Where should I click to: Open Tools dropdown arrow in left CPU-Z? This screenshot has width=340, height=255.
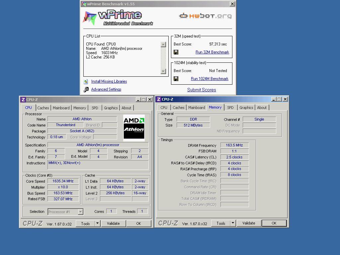(x=97, y=223)
